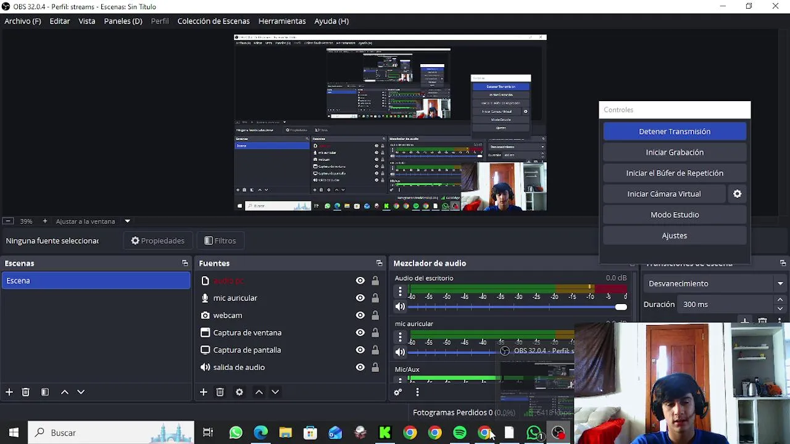Lock the mic auricular source
This screenshot has height=444, width=790.
point(375,298)
